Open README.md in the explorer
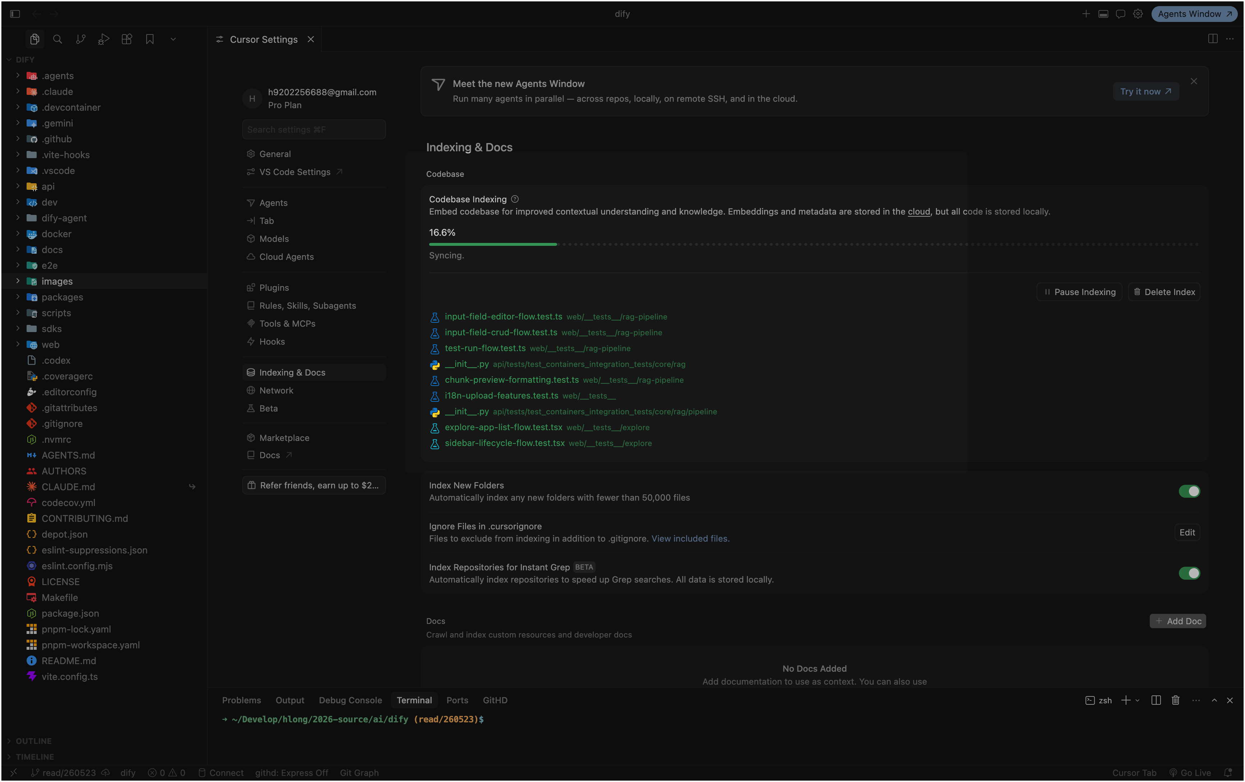Viewport: 1245px width, 782px height. 68,661
